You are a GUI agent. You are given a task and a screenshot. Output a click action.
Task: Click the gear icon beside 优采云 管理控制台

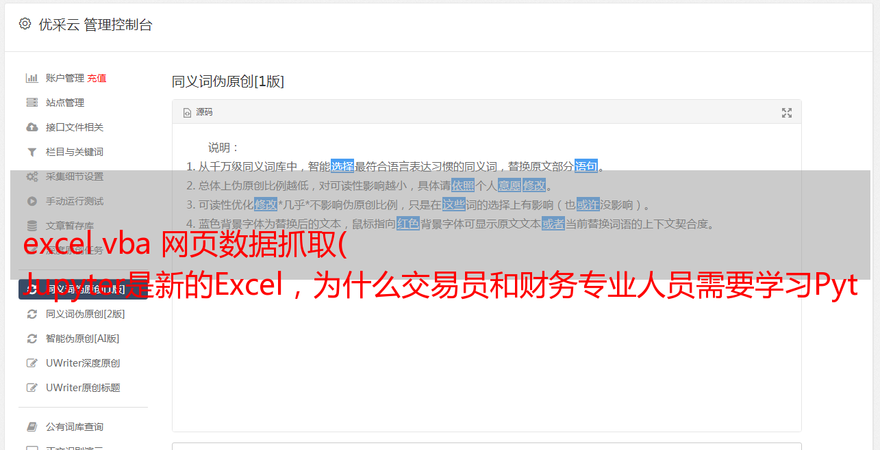25,24
